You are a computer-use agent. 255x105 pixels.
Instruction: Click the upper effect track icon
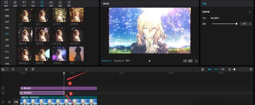(x=3, y=88)
